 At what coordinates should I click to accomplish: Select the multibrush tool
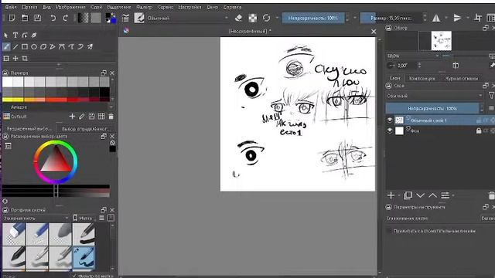click(90, 47)
